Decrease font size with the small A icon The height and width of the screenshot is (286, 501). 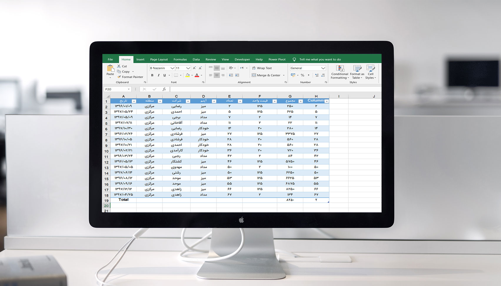[200, 68]
